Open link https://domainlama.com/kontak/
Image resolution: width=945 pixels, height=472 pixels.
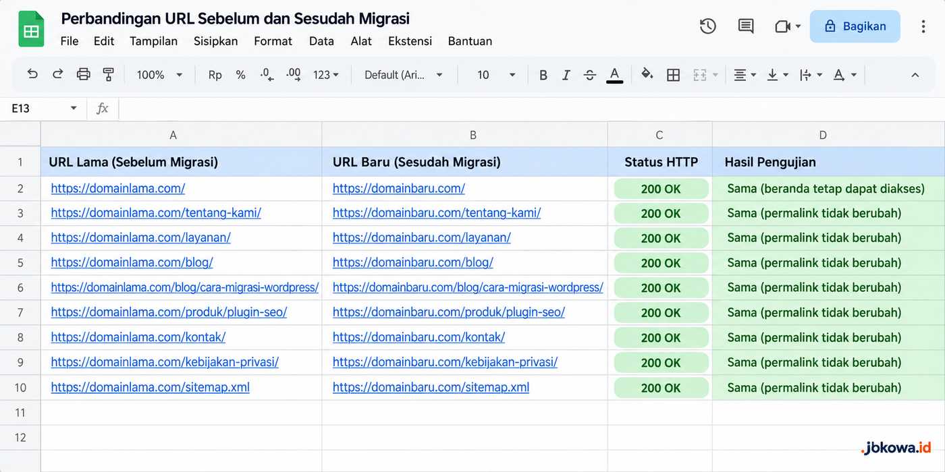(138, 337)
